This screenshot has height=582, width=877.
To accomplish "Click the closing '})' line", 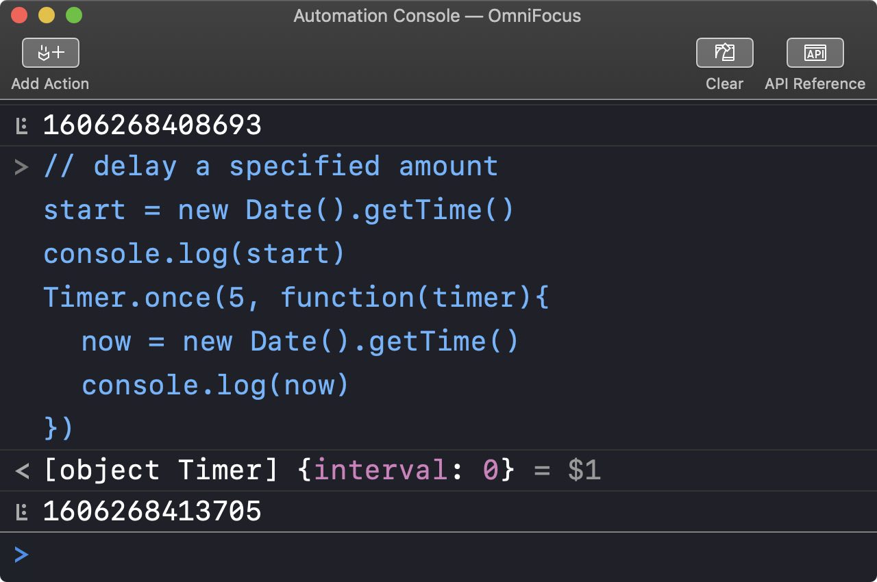I will point(58,428).
